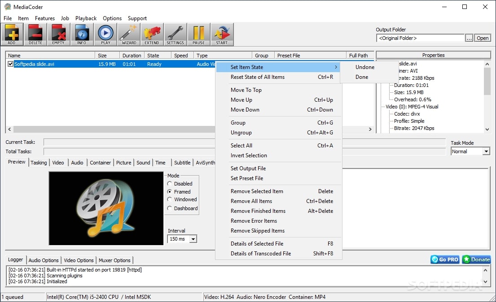Launch the WIZARD toolbar icon
The height and width of the screenshot is (302, 496).
[x=129, y=35]
